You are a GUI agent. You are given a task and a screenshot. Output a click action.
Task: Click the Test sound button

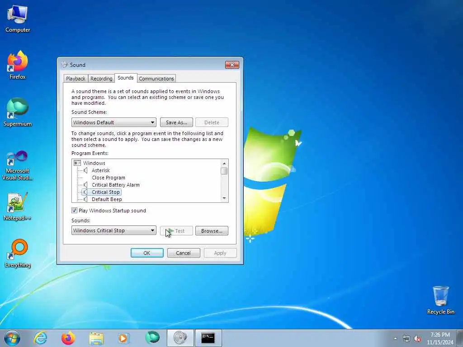[x=176, y=231]
